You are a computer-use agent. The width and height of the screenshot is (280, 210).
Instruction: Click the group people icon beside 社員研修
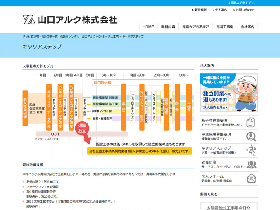click(x=252, y=164)
